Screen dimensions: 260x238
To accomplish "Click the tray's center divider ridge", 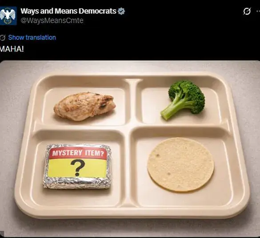I will pyautogui.click(x=131, y=127).
